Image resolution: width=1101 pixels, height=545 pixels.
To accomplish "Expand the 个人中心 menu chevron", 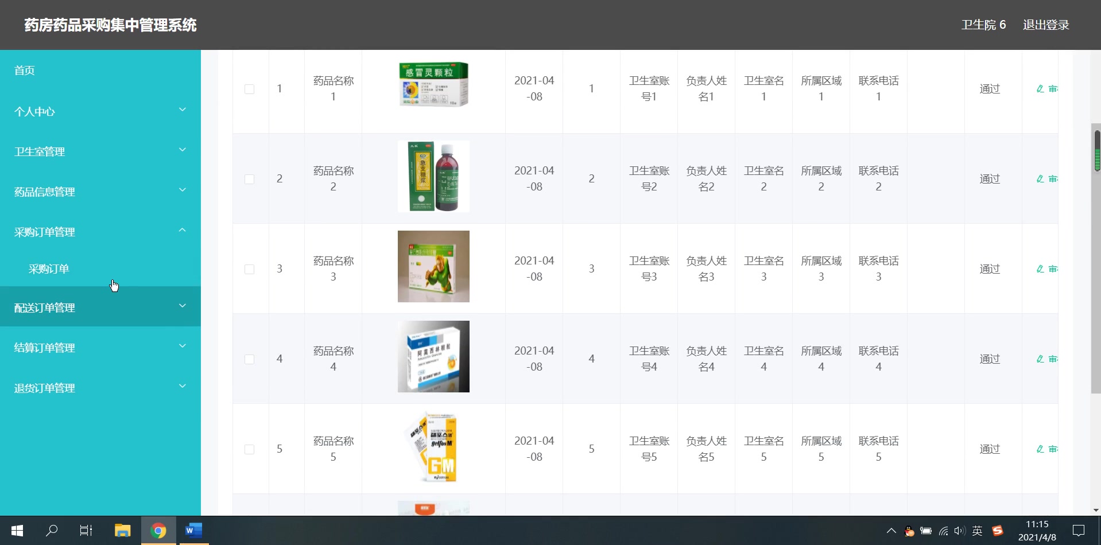I will [x=183, y=110].
